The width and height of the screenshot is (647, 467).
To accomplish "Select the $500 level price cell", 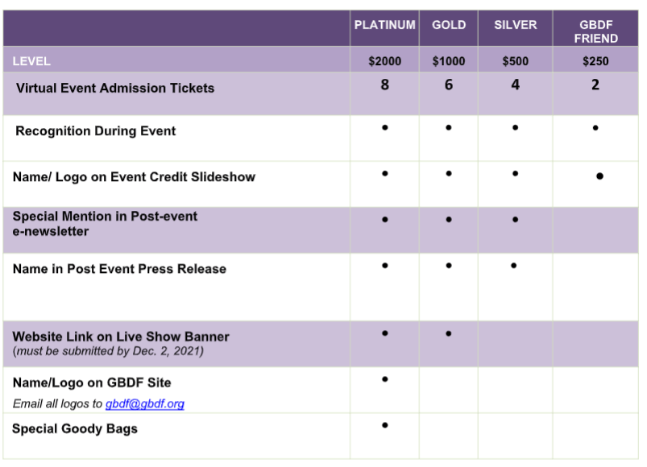I will pos(516,61).
